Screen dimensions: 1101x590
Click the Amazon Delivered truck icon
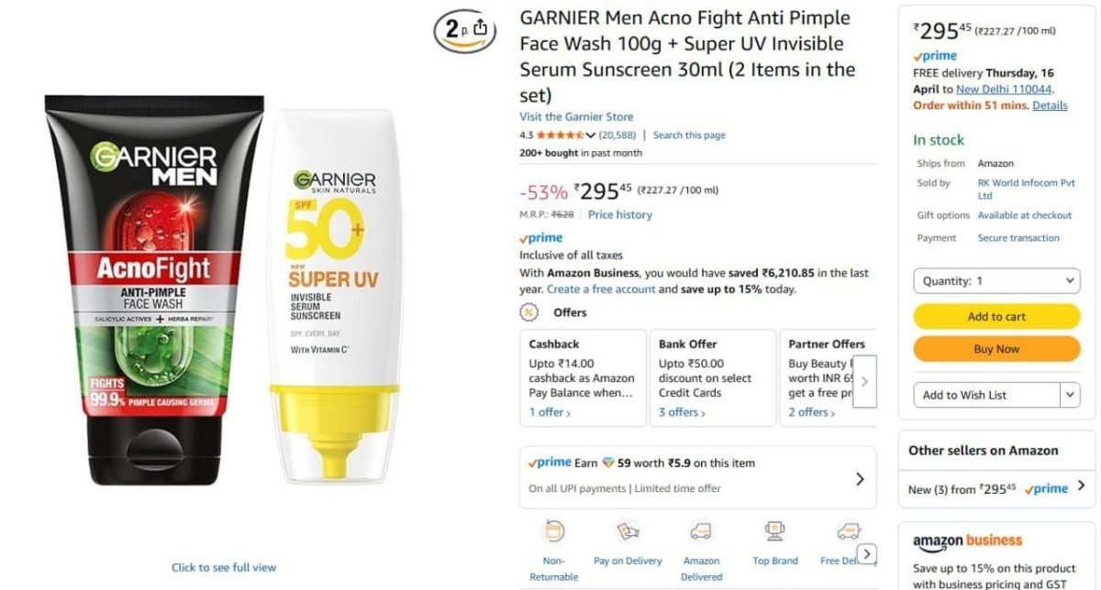701,531
